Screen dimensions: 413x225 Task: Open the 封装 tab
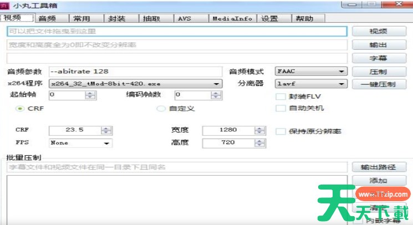(x=117, y=18)
